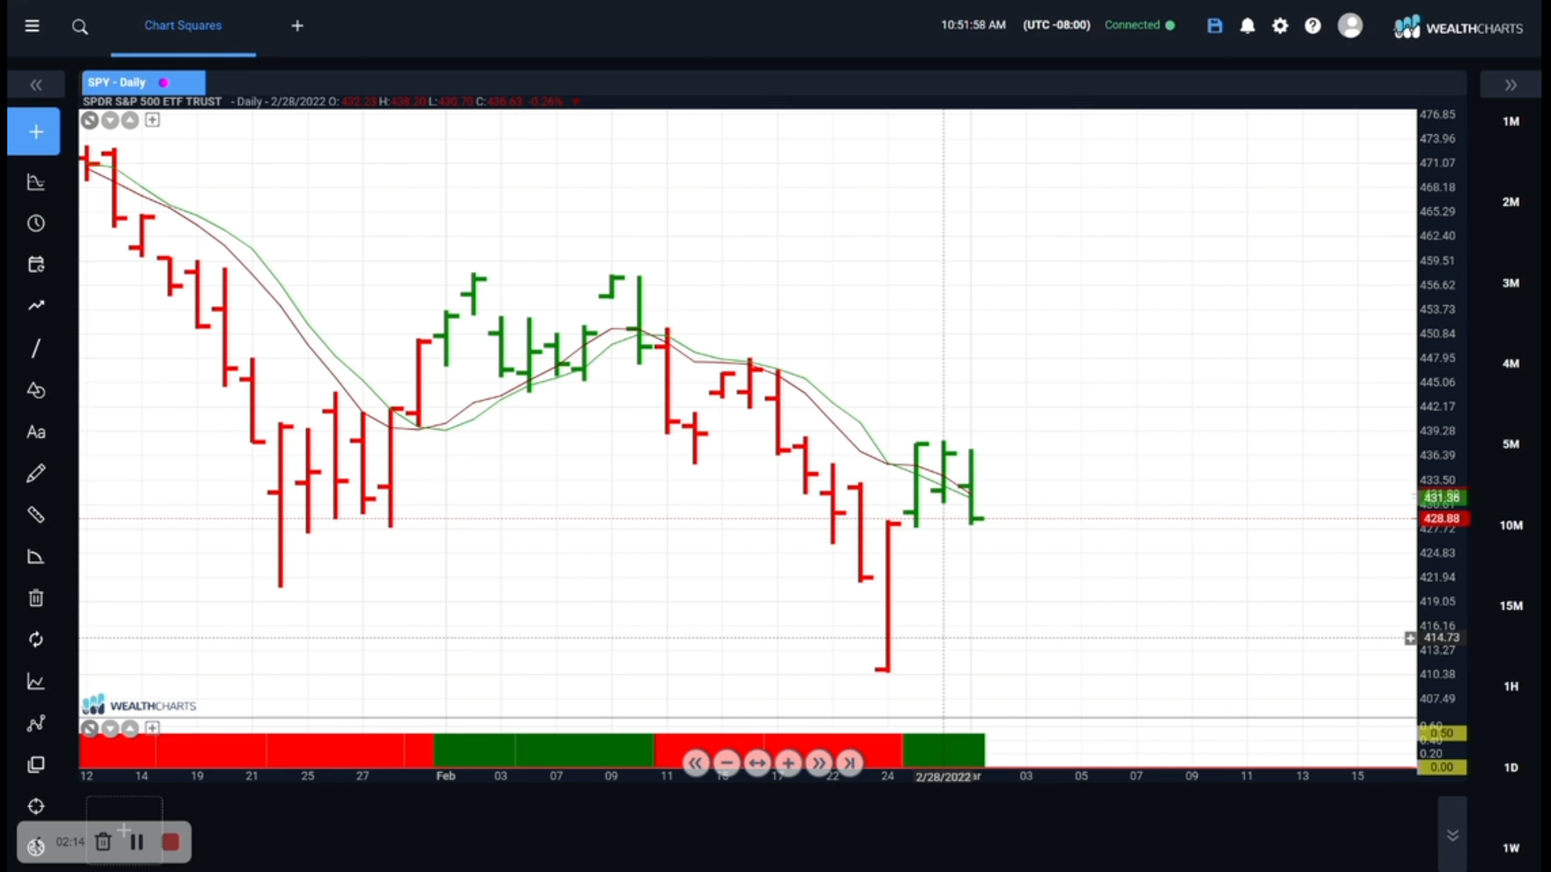Open the chart type icon in the left toolbar
The image size is (1551, 872).
pyautogui.click(x=36, y=182)
